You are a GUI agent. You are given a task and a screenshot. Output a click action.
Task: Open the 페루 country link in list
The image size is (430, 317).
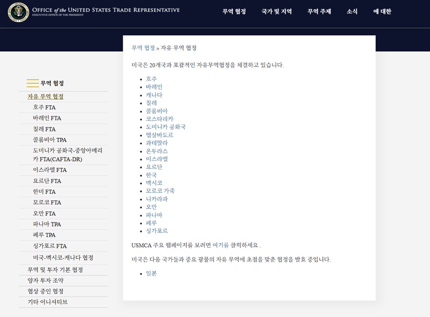(151, 223)
